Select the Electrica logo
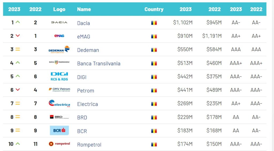Image resolution: width=274 pixels, height=151 pixels. tap(59, 104)
